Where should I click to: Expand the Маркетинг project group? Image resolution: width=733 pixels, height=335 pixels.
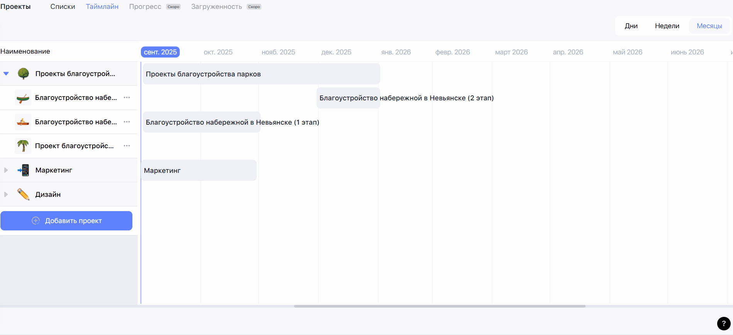(x=6, y=170)
